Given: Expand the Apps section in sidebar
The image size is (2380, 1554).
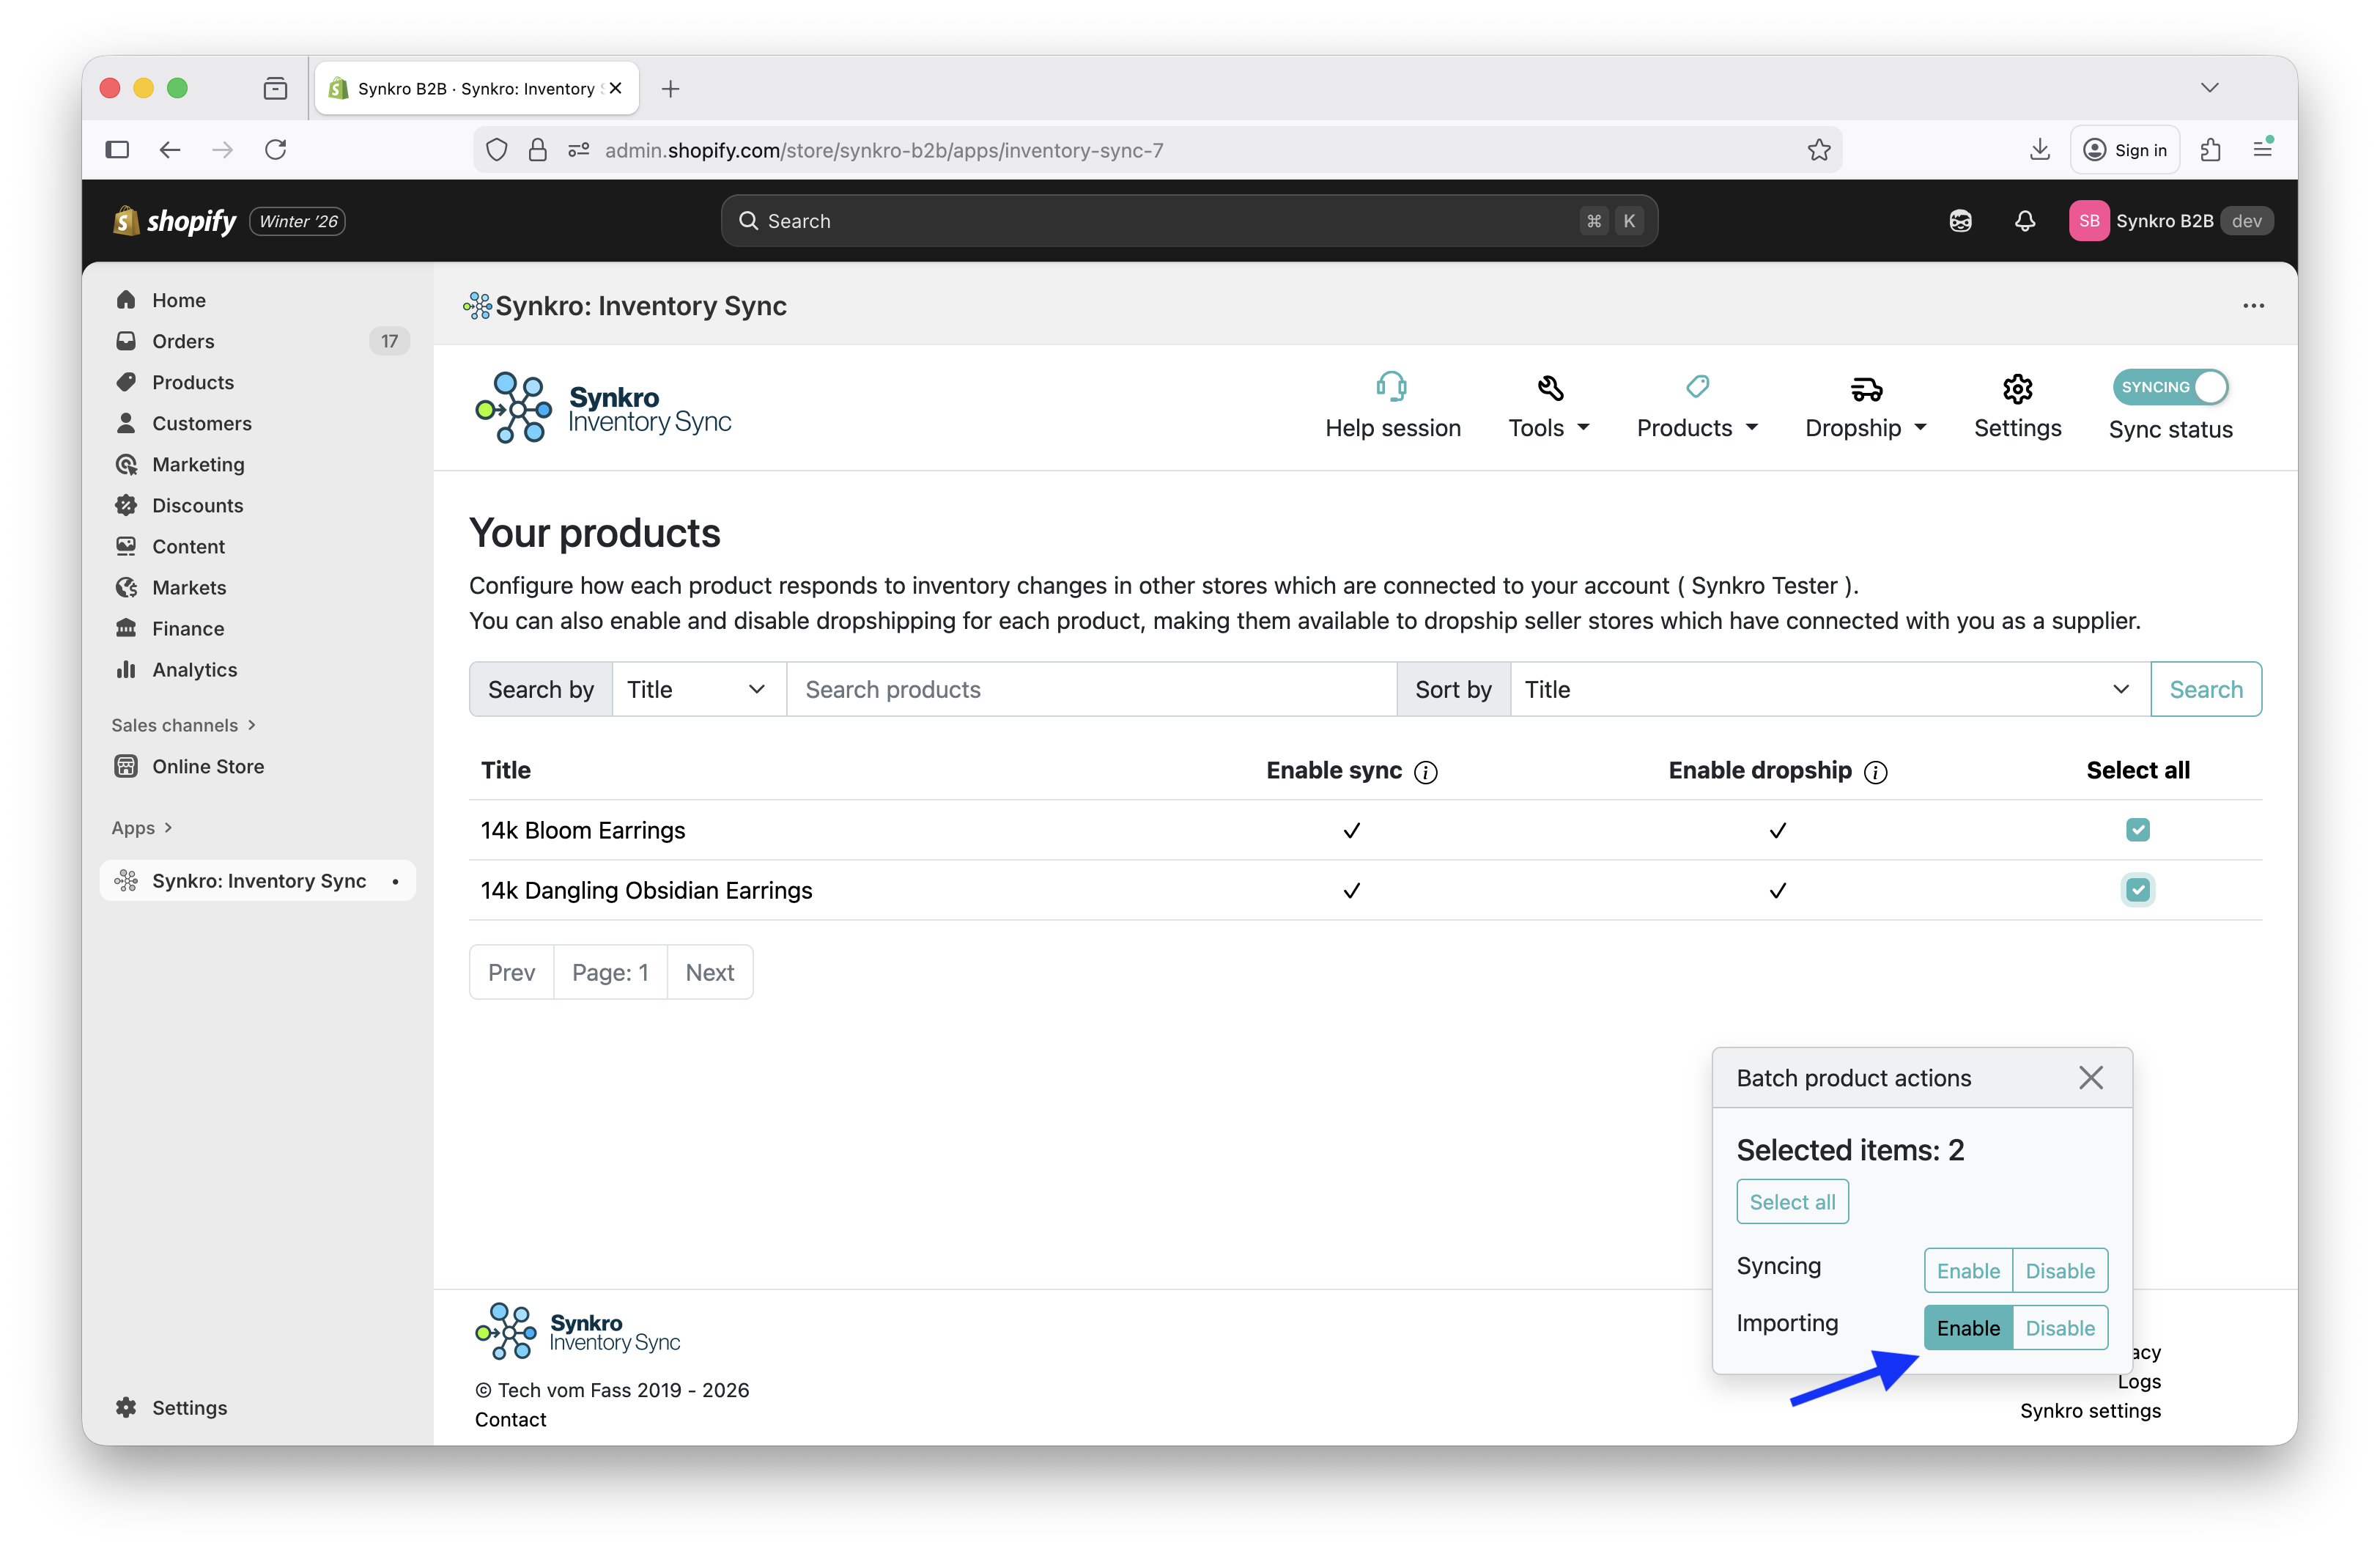Looking at the screenshot, I should click(x=141, y=828).
